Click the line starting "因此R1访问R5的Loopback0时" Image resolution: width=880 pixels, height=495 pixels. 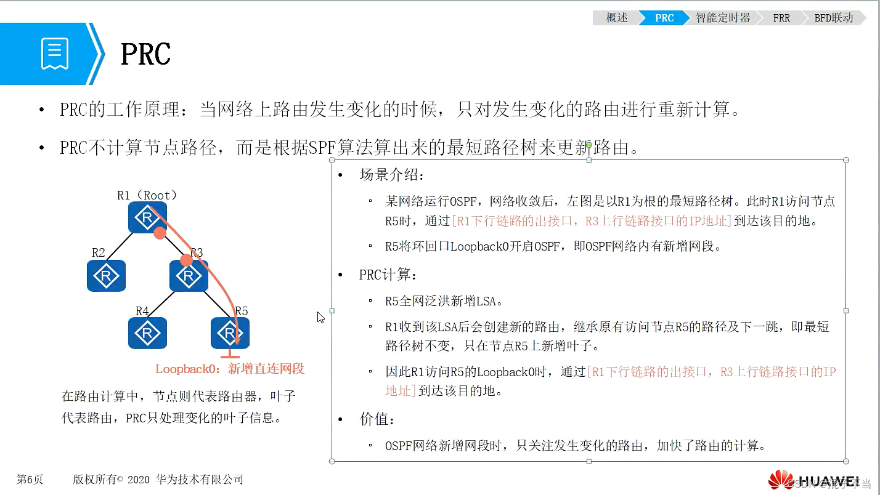tap(610, 381)
